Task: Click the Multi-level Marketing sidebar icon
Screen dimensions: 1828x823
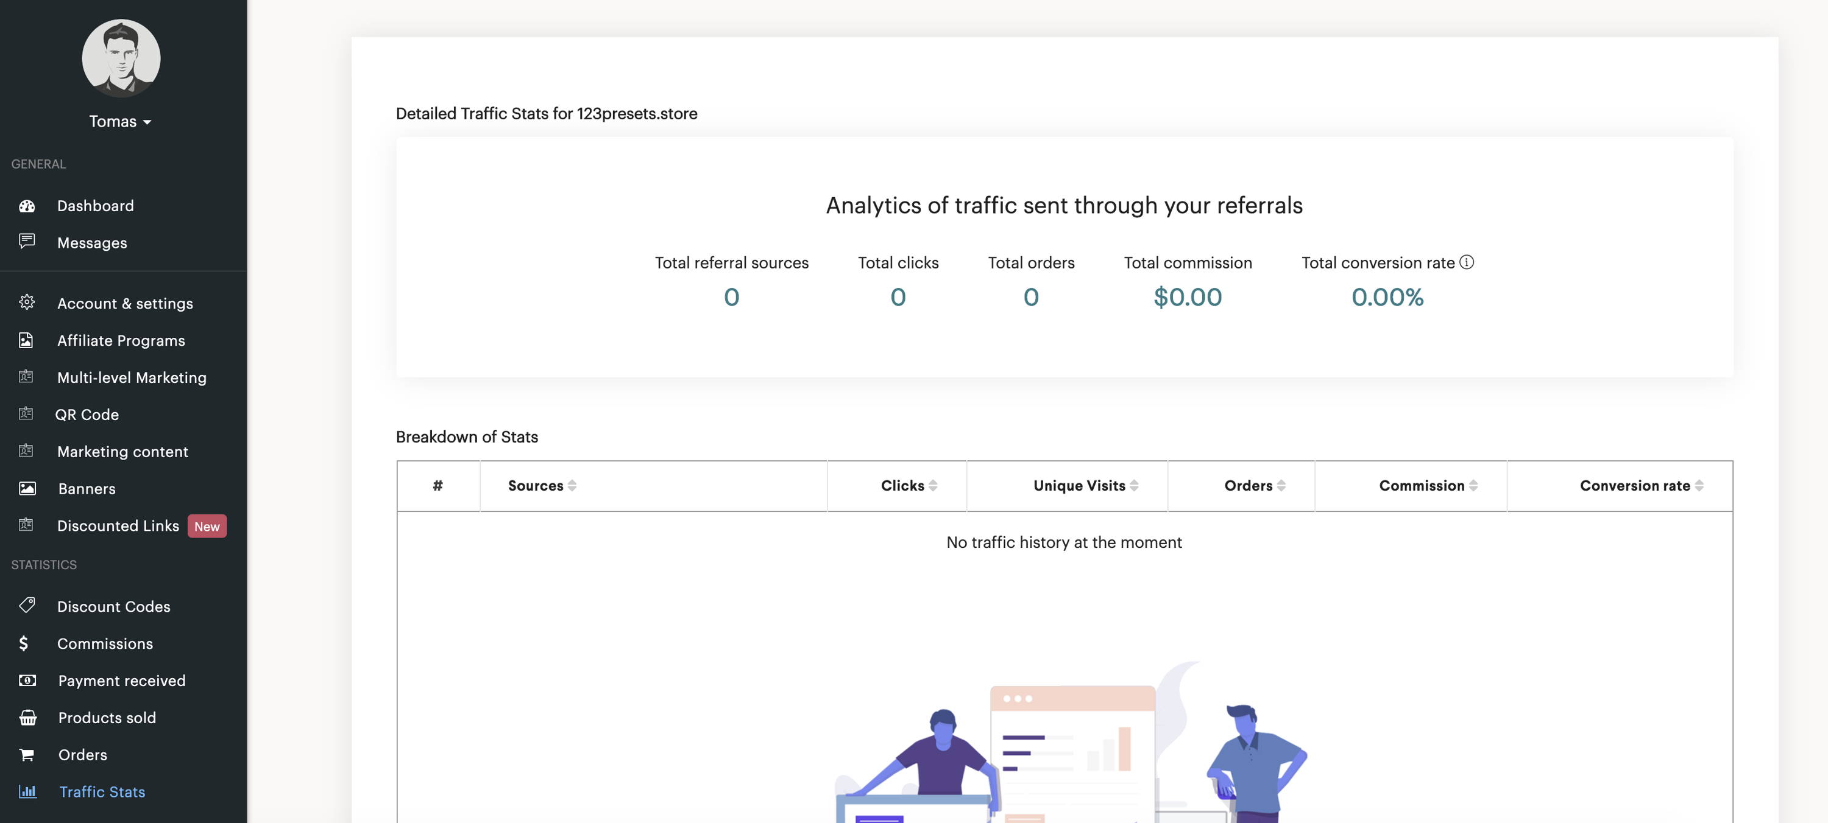Action: tap(26, 376)
